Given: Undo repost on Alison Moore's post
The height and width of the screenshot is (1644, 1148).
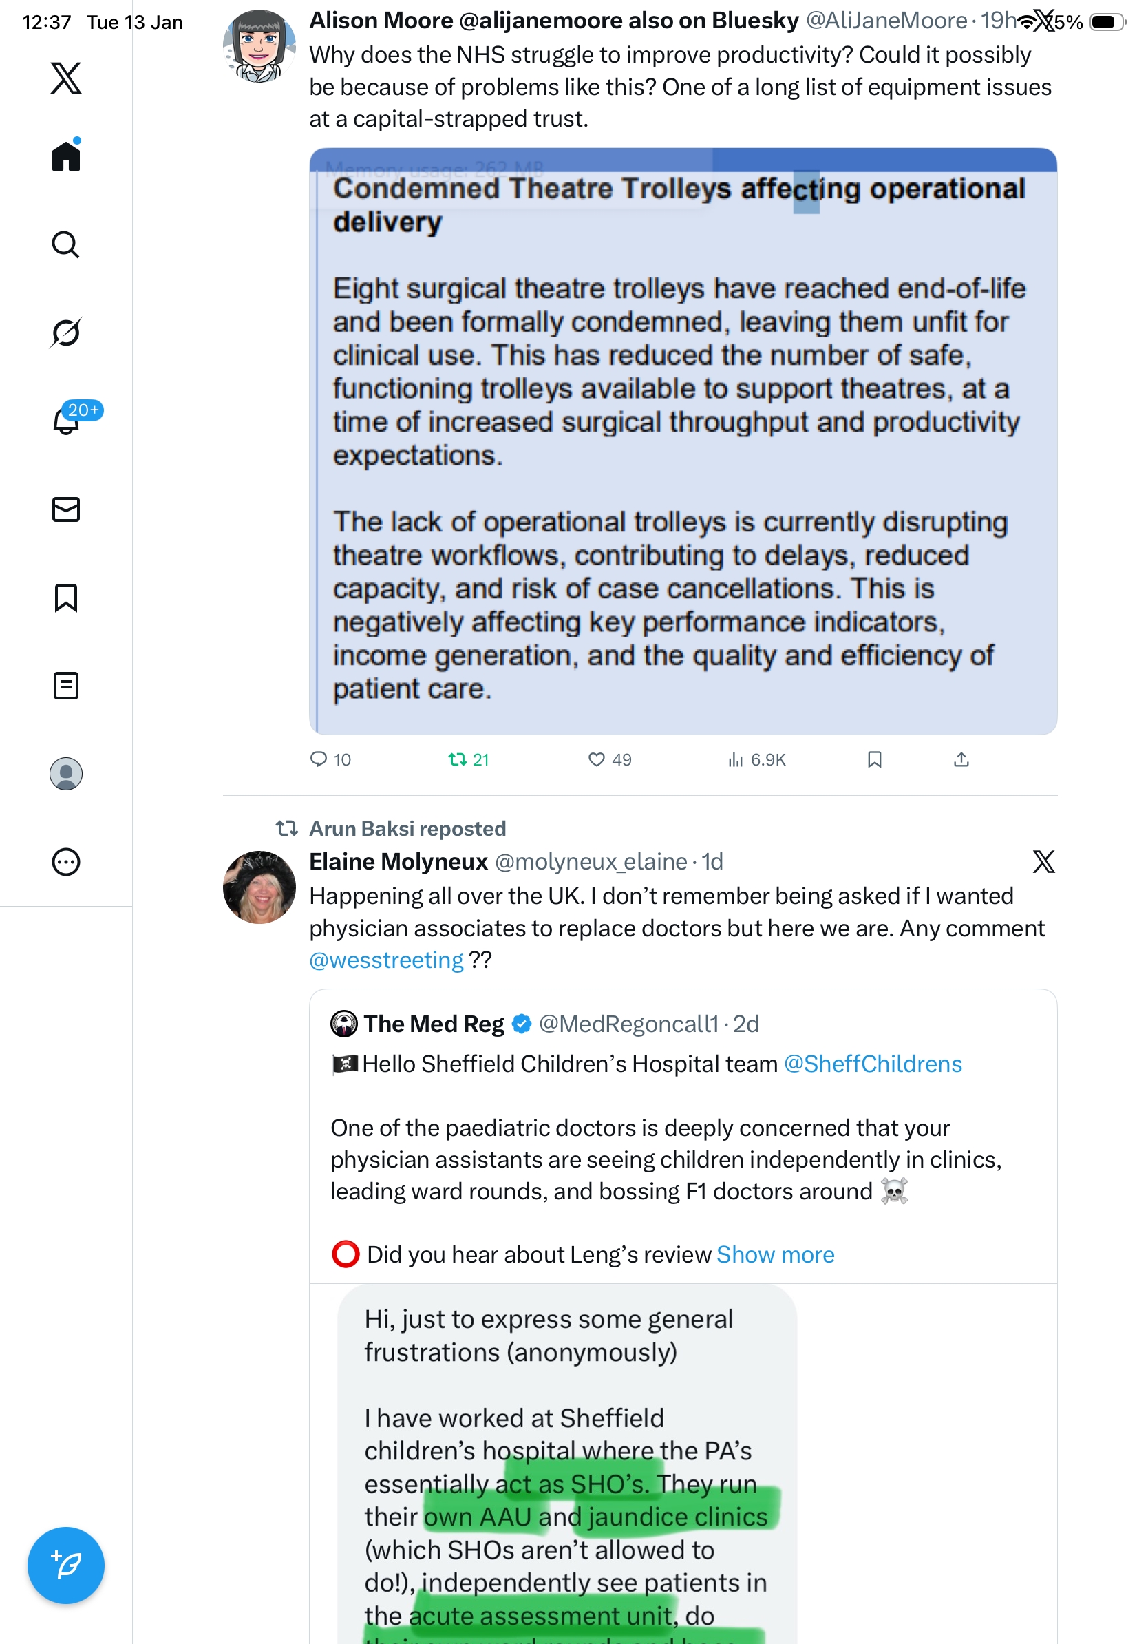Looking at the screenshot, I should (457, 760).
